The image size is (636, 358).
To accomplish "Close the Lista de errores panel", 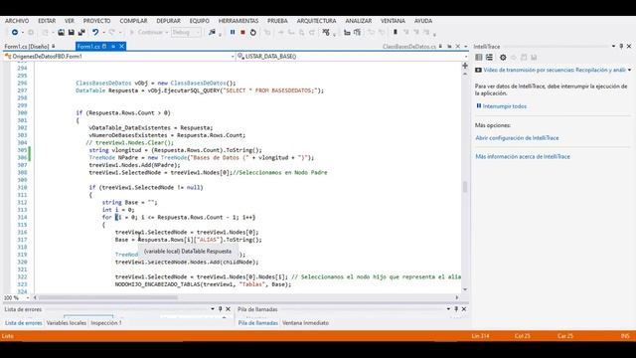I will 228,309.
